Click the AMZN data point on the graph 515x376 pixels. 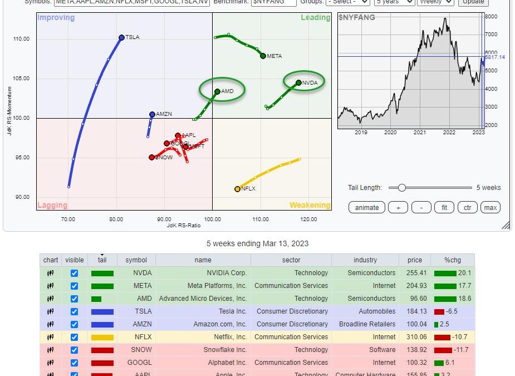tap(152, 114)
